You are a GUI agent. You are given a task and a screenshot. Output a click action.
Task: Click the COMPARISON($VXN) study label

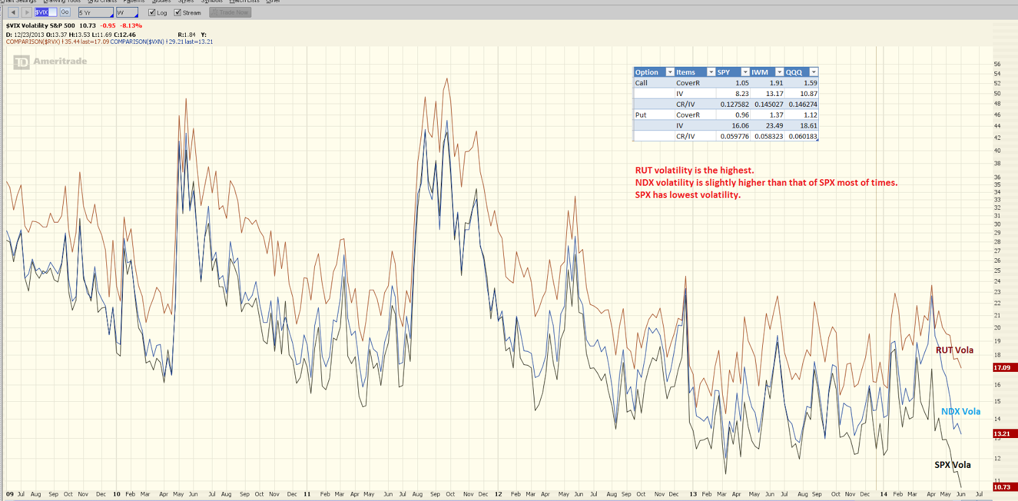point(137,42)
